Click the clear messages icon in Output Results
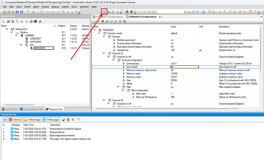The height and width of the screenshot is (160, 264). [68, 120]
